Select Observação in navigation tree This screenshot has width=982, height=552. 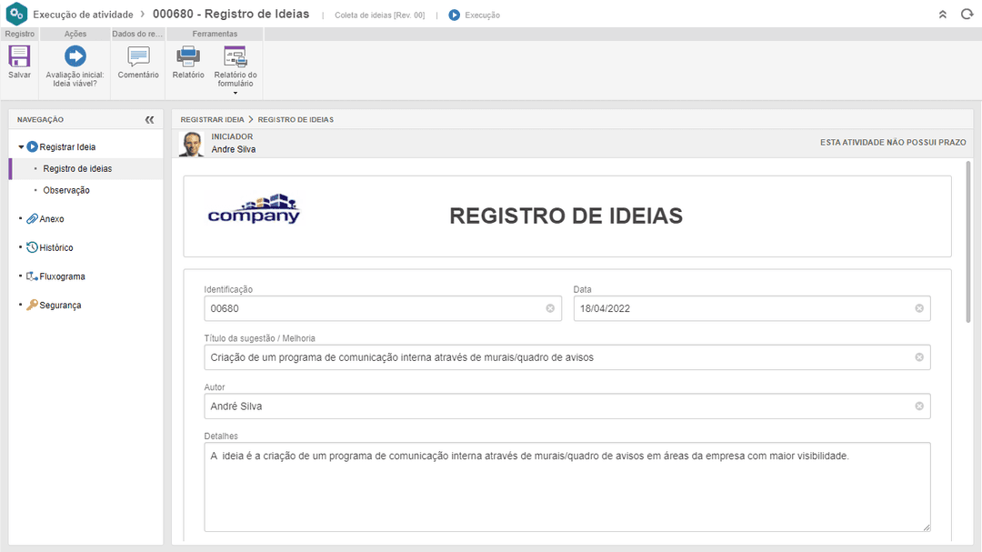(x=66, y=190)
